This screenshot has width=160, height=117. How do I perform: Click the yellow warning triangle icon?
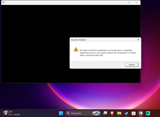(x=76, y=49)
